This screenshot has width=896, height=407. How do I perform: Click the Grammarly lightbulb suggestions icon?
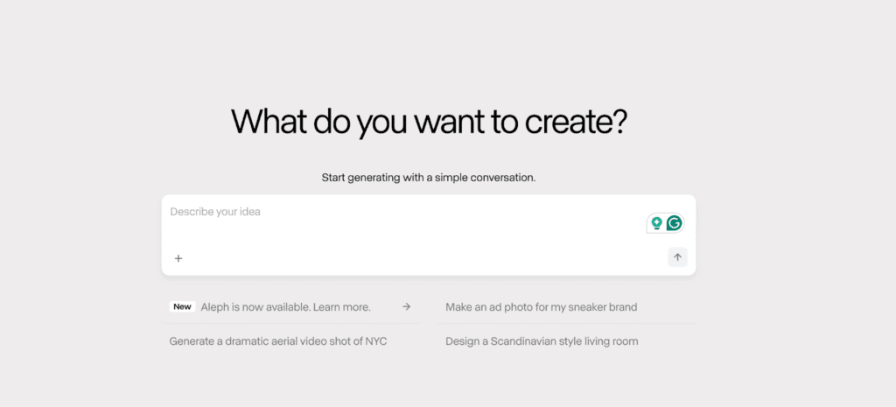[656, 223]
